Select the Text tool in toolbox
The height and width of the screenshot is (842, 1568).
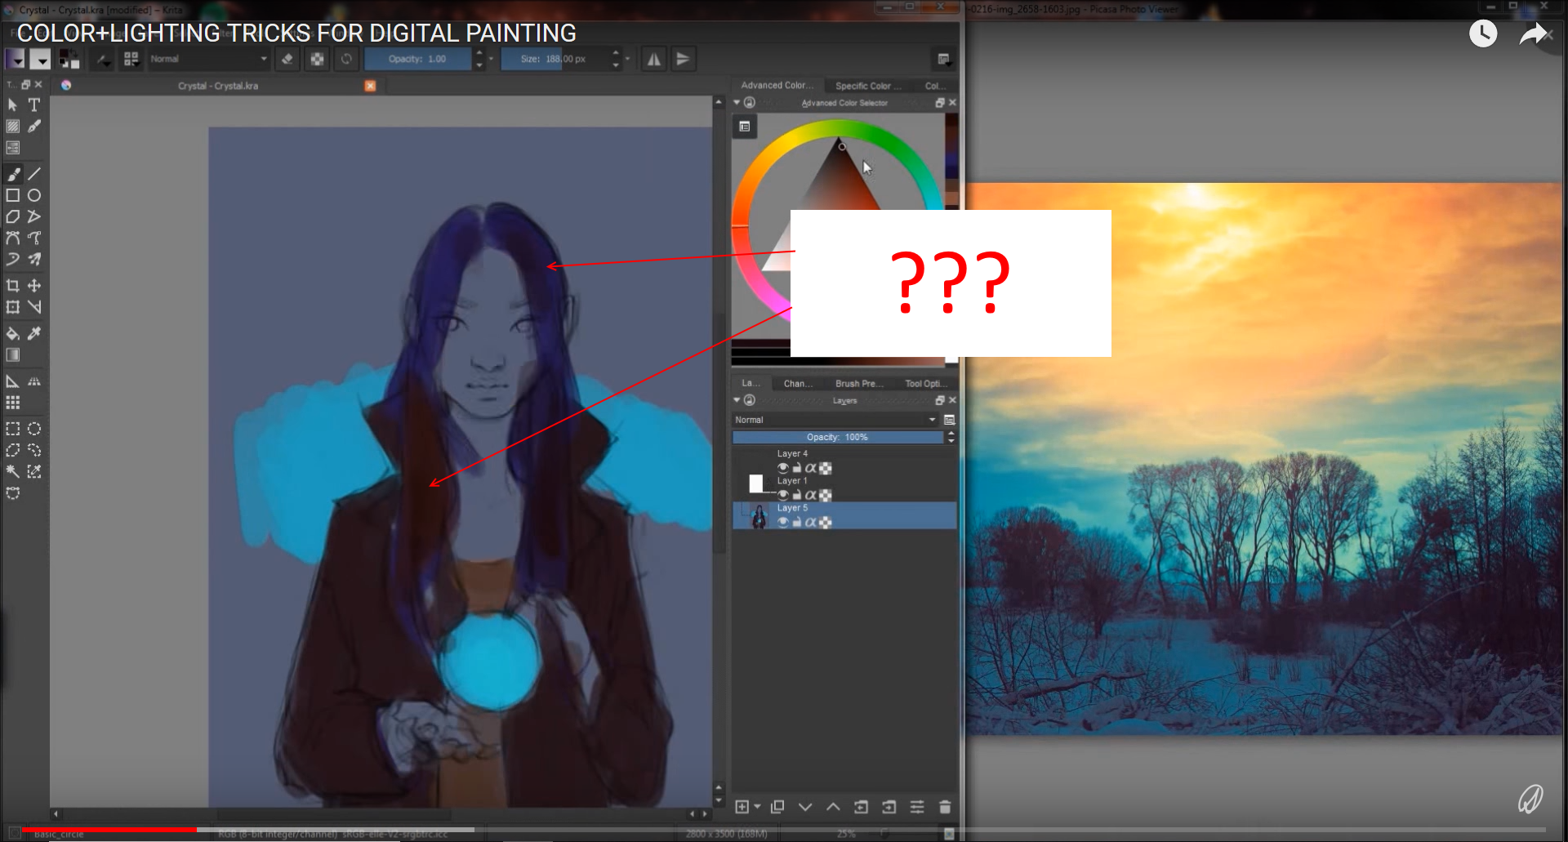coord(34,105)
